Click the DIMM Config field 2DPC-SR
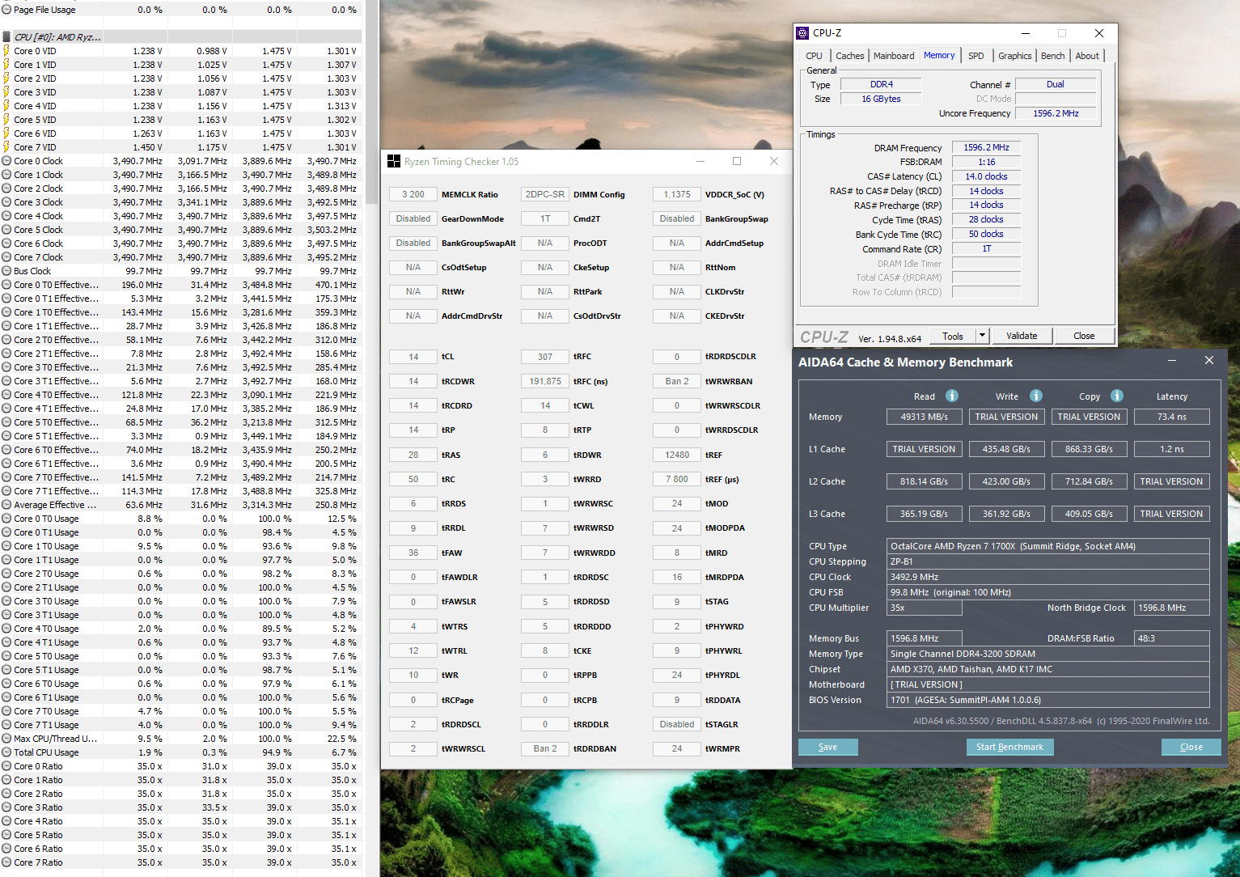This screenshot has width=1240, height=877. (545, 194)
